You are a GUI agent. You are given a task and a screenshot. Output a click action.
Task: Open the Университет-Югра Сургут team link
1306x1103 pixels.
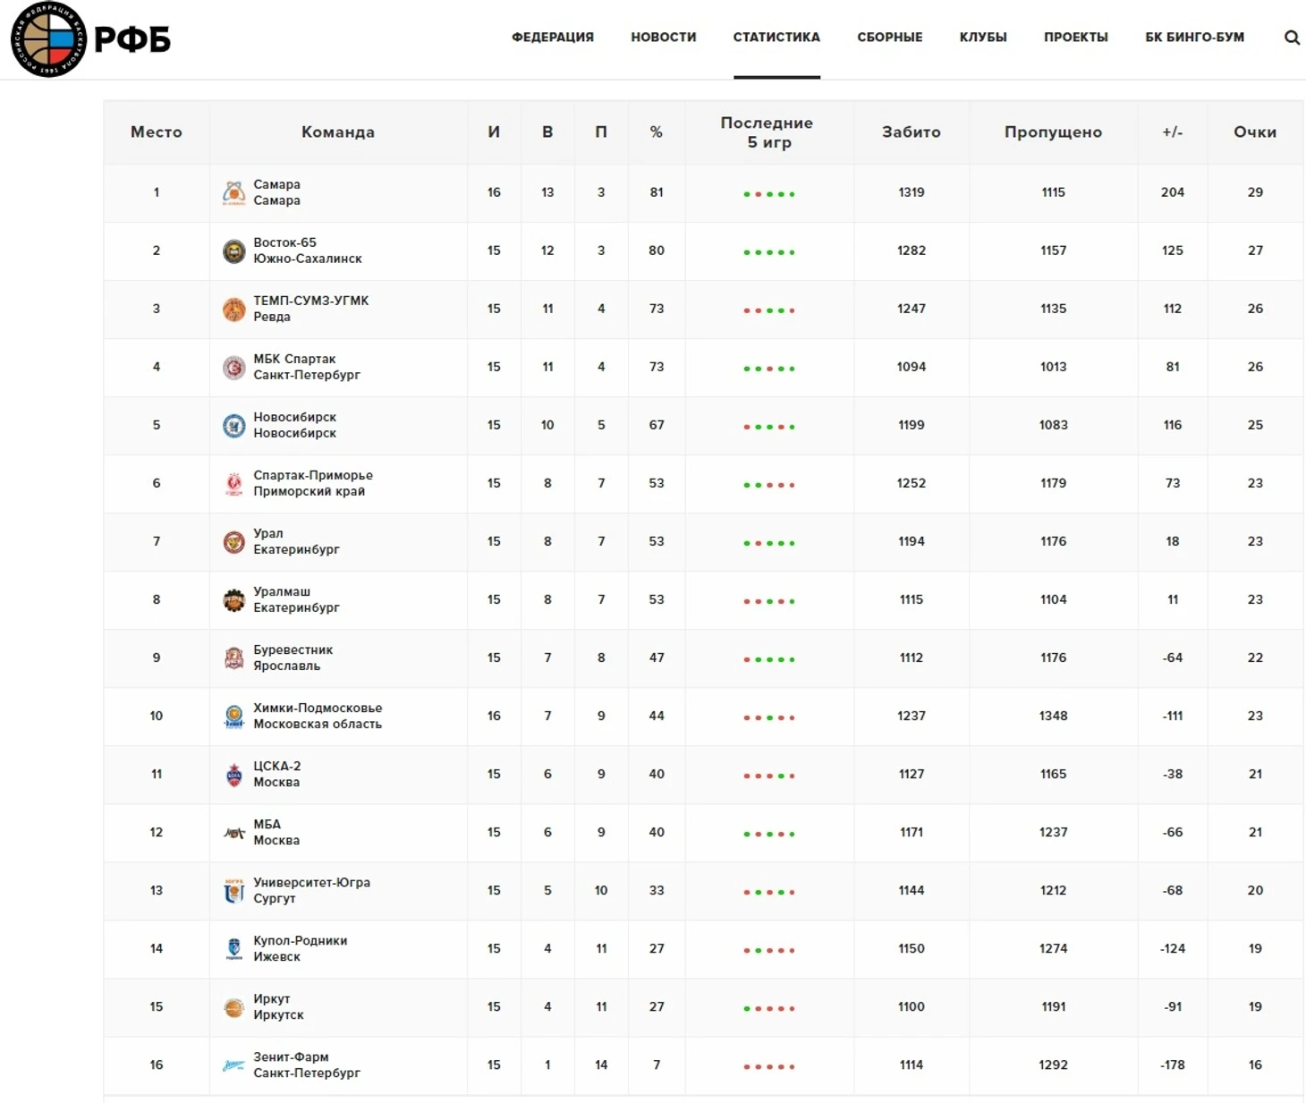pyautogui.click(x=312, y=890)
